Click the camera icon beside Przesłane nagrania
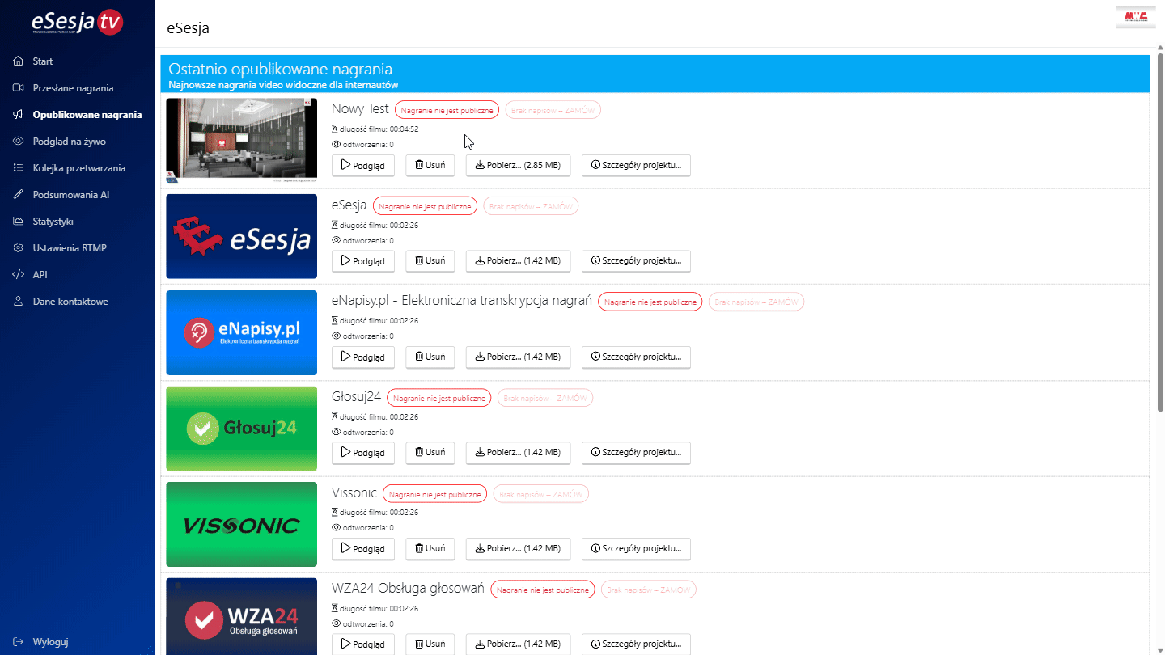This screenshot has height=655, width=1165. pyautogui.click(x=18, y=88)
